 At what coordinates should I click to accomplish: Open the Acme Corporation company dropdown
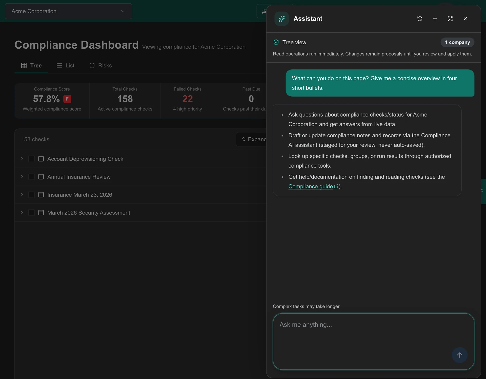coord(68,11)
